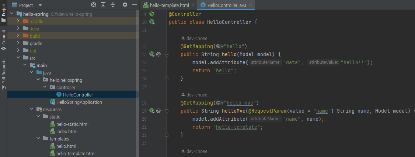This screenshot has width=415, height=157.
Task: Click the HelloController class name on line 10
Action: pos(229,22)
